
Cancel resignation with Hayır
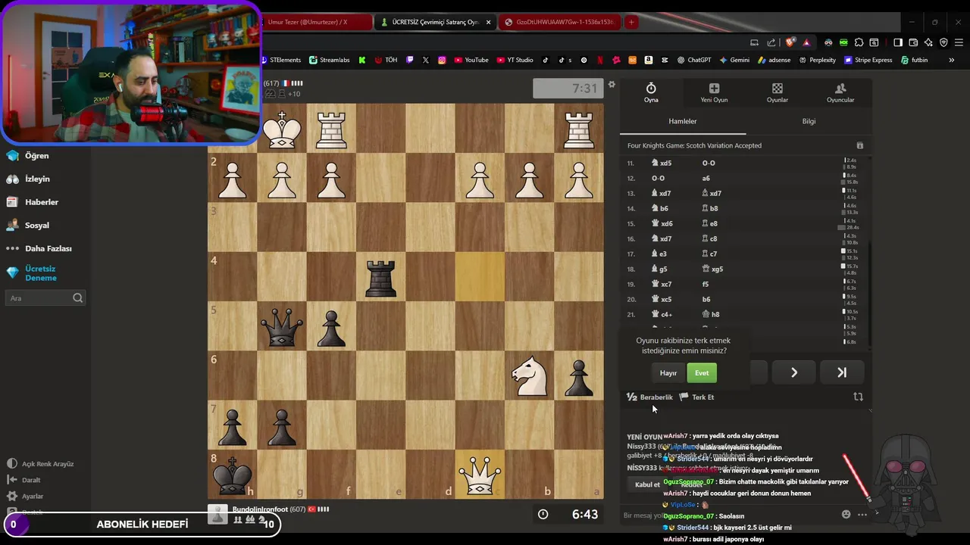pos(668,372)
